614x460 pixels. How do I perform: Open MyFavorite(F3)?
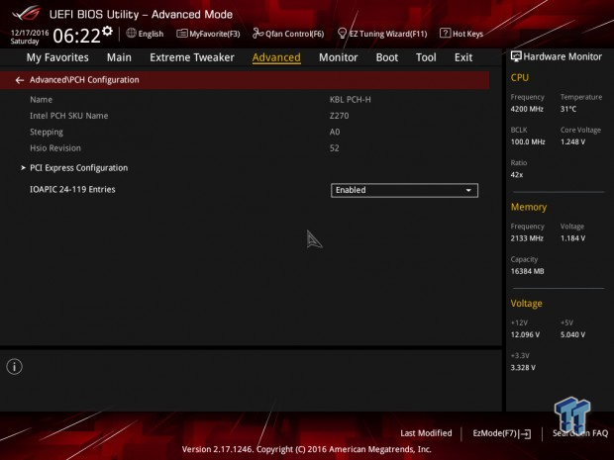tap(215, 34)
